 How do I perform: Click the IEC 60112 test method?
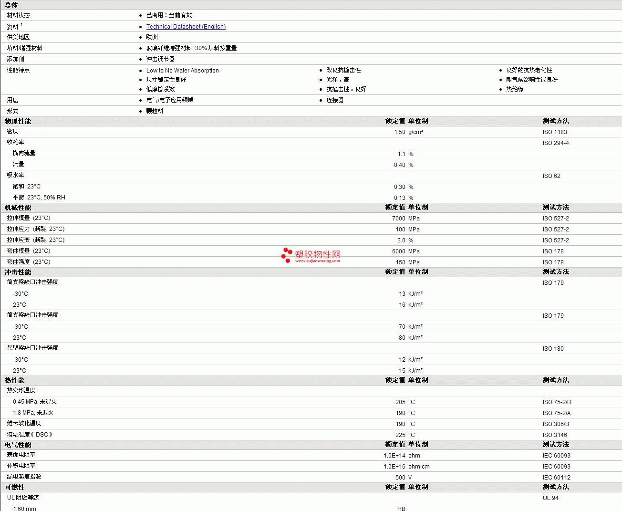click(x=556, y=478)
